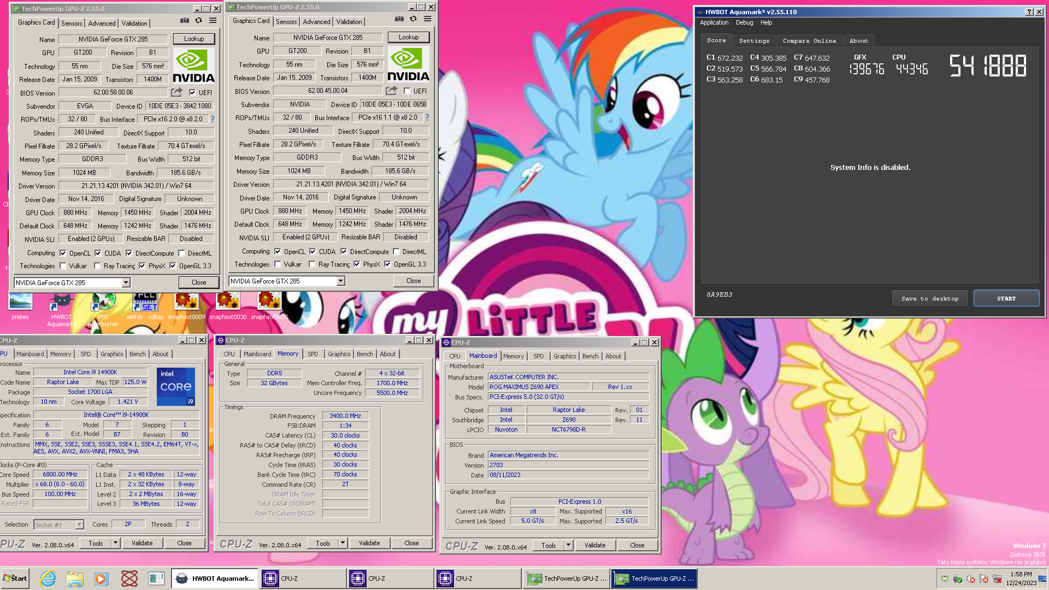The height and width of the screenshot is (590, 1049).
Task: Click Lookup button in right GPU-Z window
Action: click(409, 37)
